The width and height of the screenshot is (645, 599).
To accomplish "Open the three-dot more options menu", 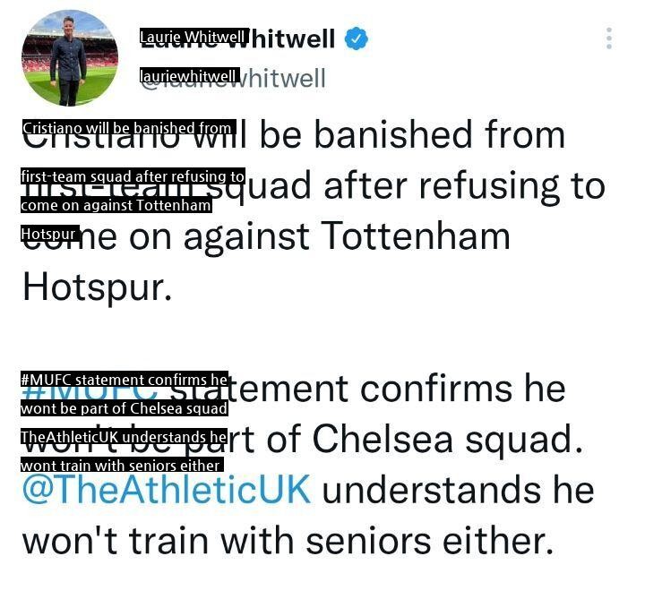I will 609,39.
